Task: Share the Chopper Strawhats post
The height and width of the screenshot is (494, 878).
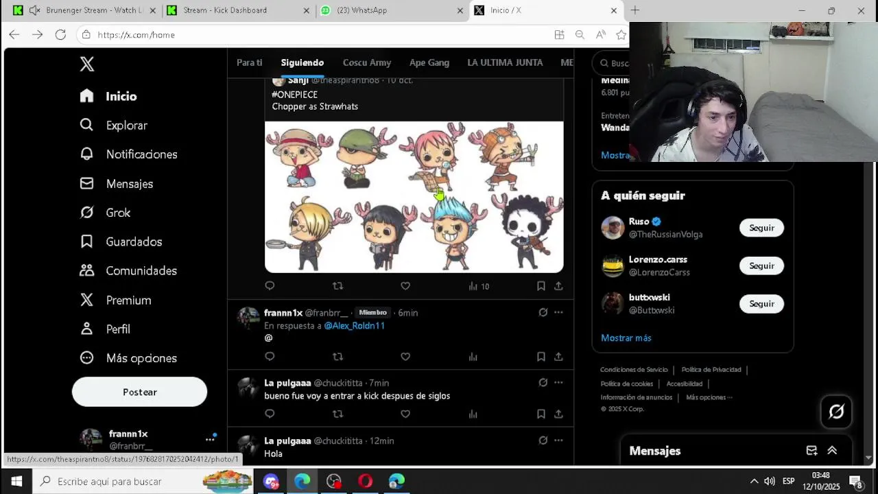Action: pos(558,285)
